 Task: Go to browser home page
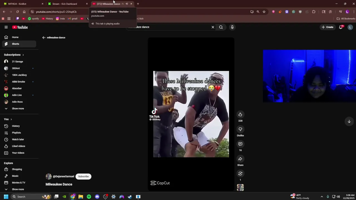click(24, 12)
